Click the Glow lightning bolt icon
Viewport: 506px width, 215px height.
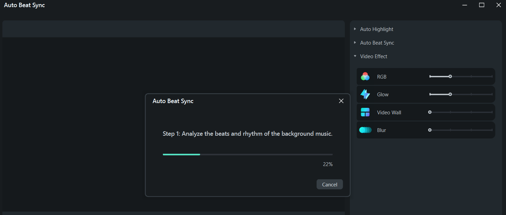[365, 94]
